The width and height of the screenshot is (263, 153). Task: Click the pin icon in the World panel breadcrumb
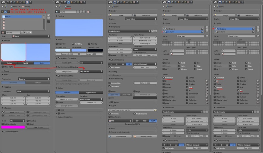point(57,7)
